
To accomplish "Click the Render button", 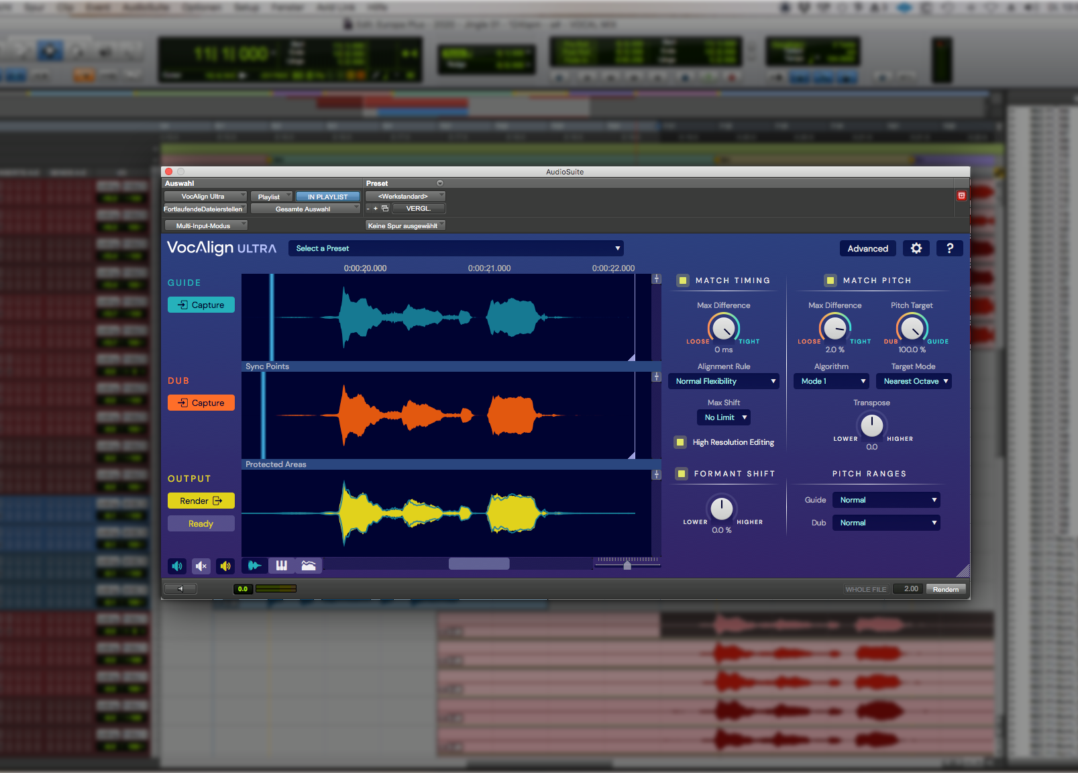I will (201, 500).
